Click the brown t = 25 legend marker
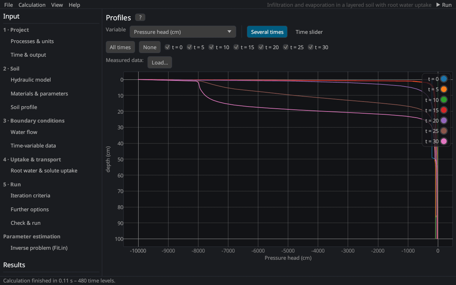The width and height of the screenshot is (456, 285). pos(444,131)
